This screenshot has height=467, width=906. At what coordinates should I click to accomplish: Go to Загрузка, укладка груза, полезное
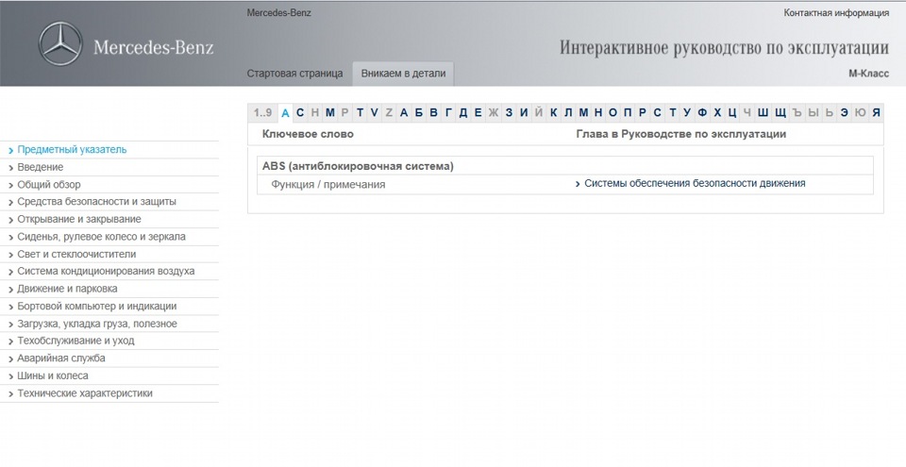(97, 324)
